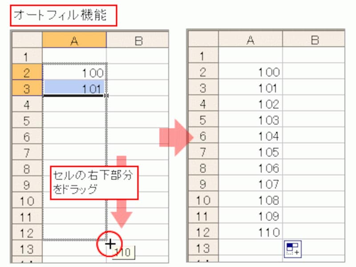Click empty cell A1 in left sheet

[74, 56]
